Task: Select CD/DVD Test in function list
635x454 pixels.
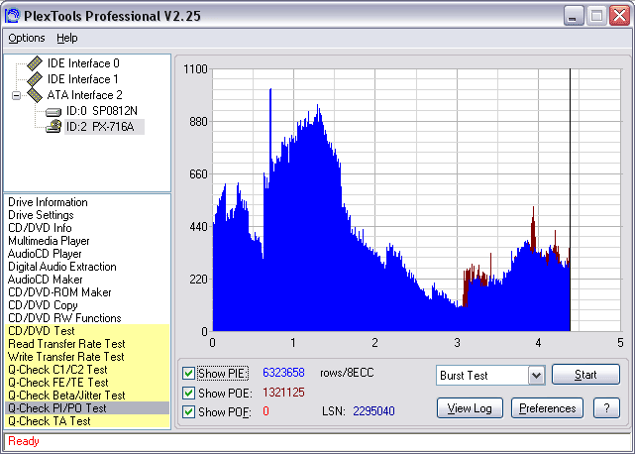Action: 87,331
